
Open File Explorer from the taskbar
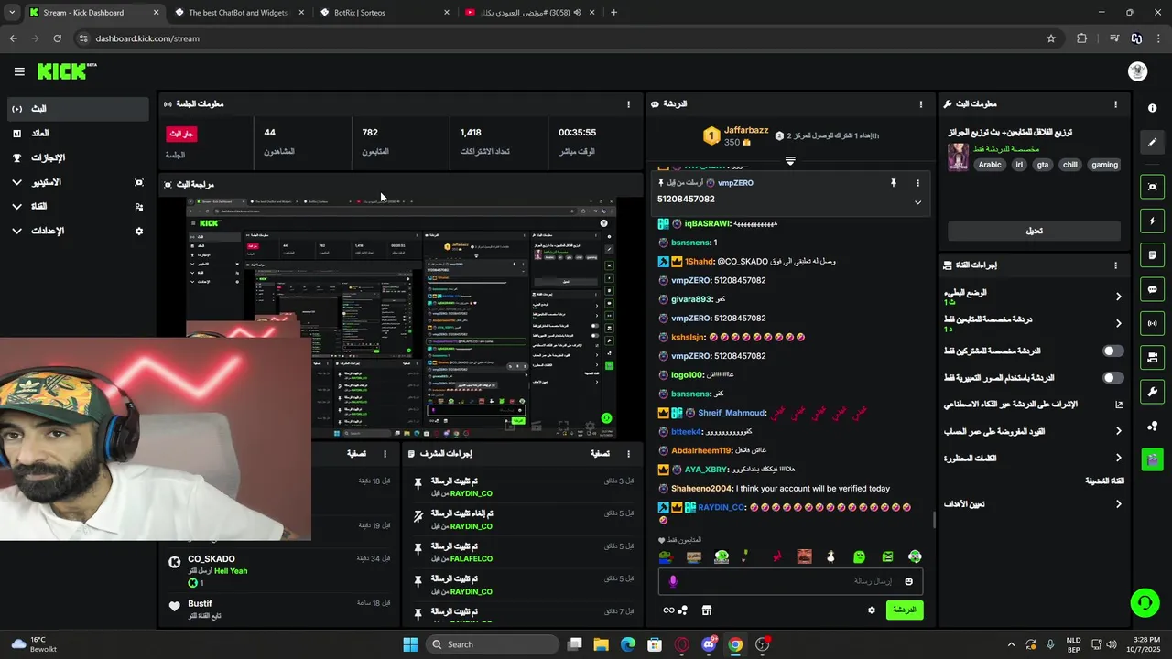(x=601, y=644)
